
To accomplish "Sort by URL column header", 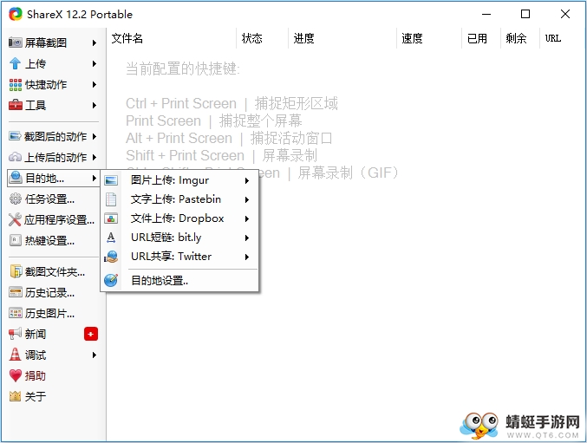I will (x=562, y=38).
